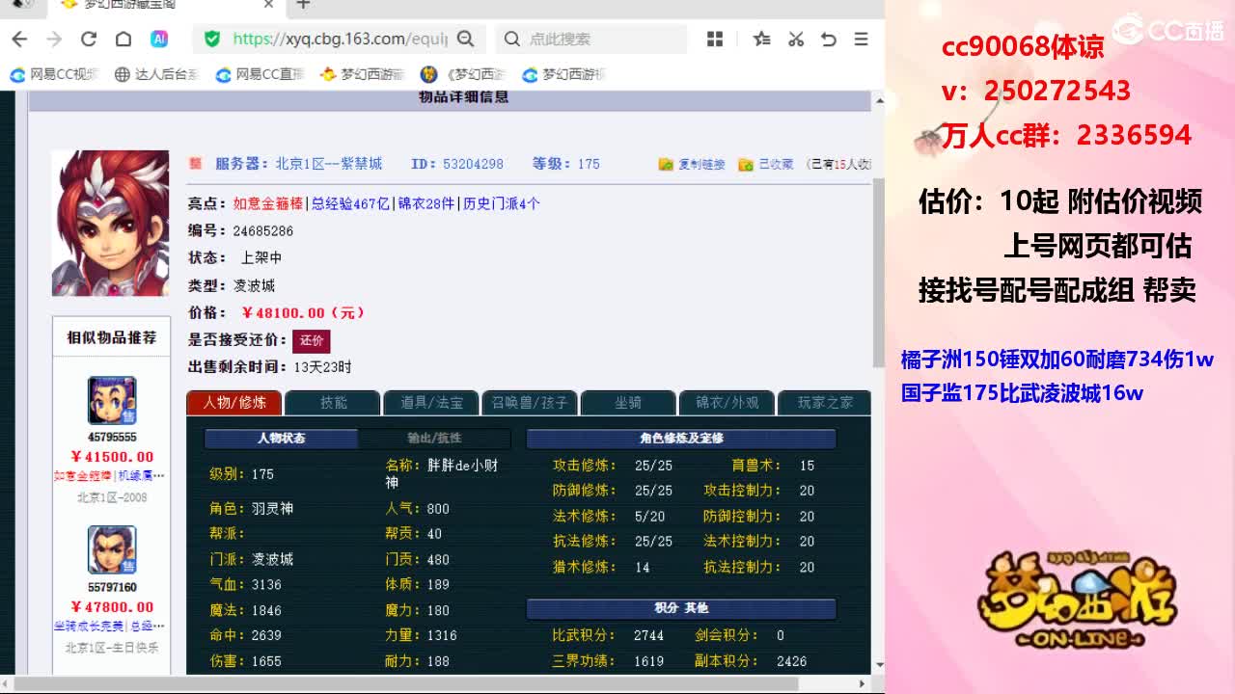Open the 网易CC视频 bookmark
This screenshot has height=694, width=1235.
55,74
